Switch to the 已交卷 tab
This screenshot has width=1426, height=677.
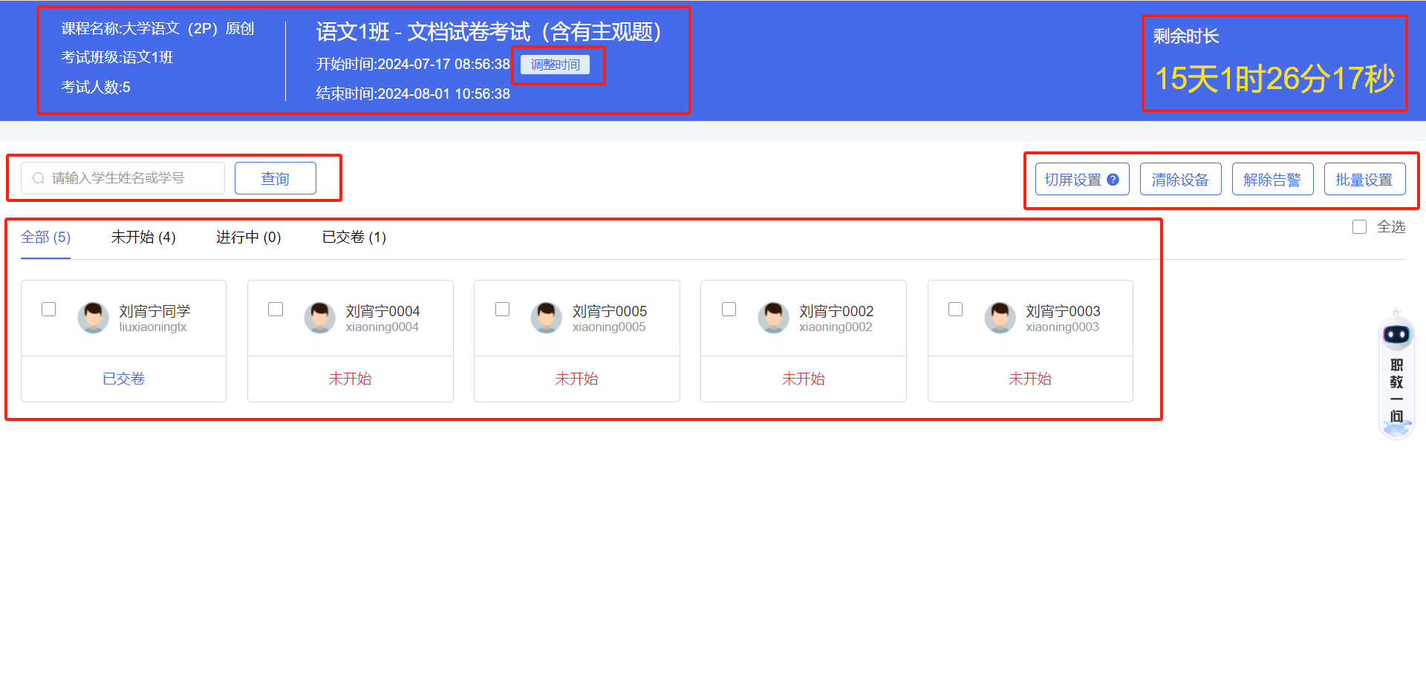(x=354, y=237)
